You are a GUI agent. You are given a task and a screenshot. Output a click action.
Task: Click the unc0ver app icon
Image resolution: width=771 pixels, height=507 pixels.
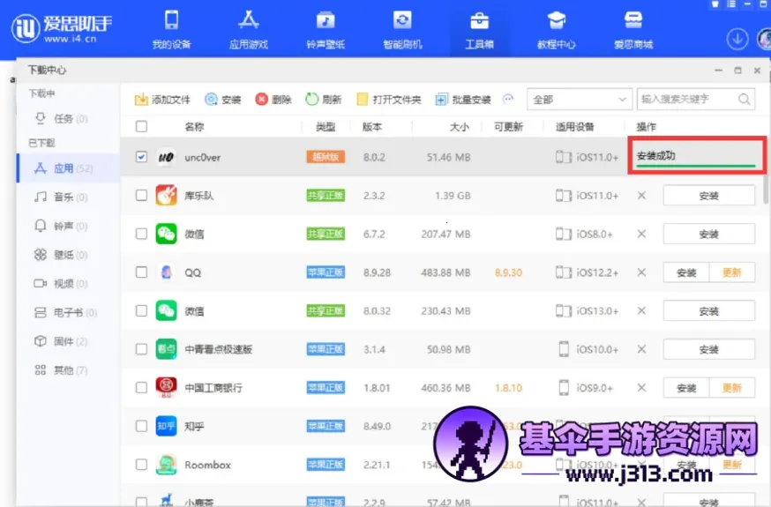point(166,157)
